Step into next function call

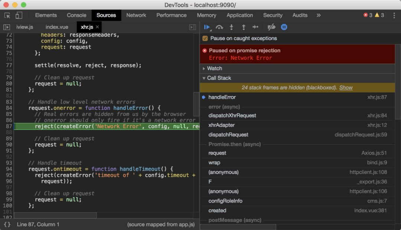coord(231,27)
